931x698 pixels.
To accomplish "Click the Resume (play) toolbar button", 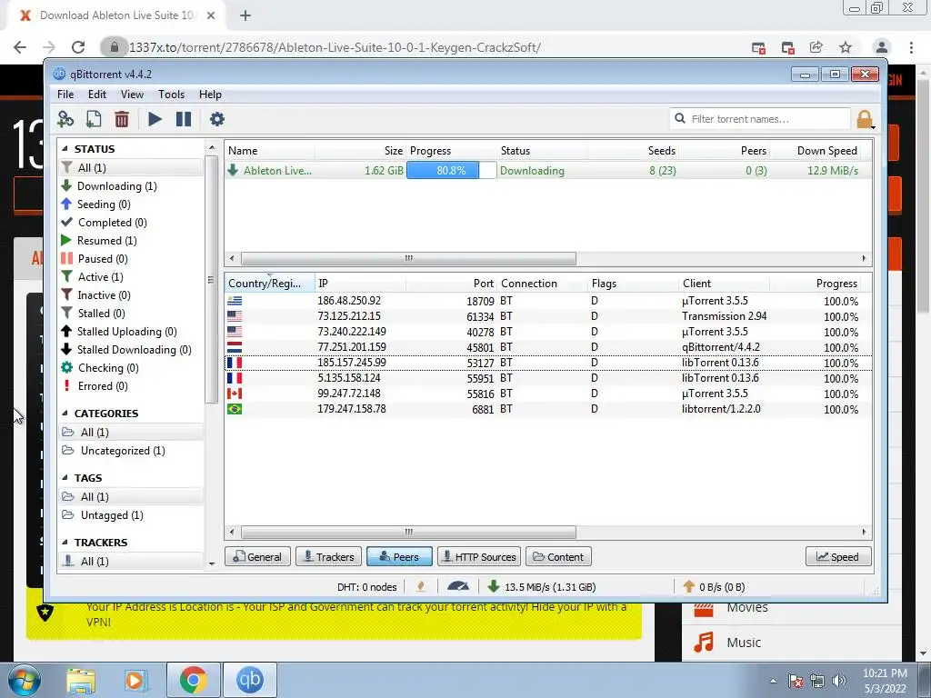I will (x=155, y=119).
